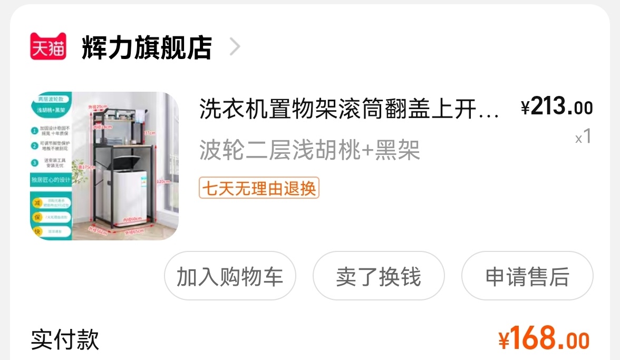620x360 pixels.
Task: Tap the red Tmall (天猫) logo icon
Action: pyautogui.click(x=49, y=46)
